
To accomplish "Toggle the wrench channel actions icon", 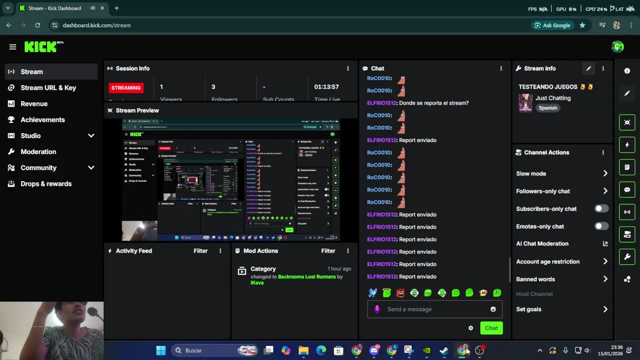I will pos(627,257).
